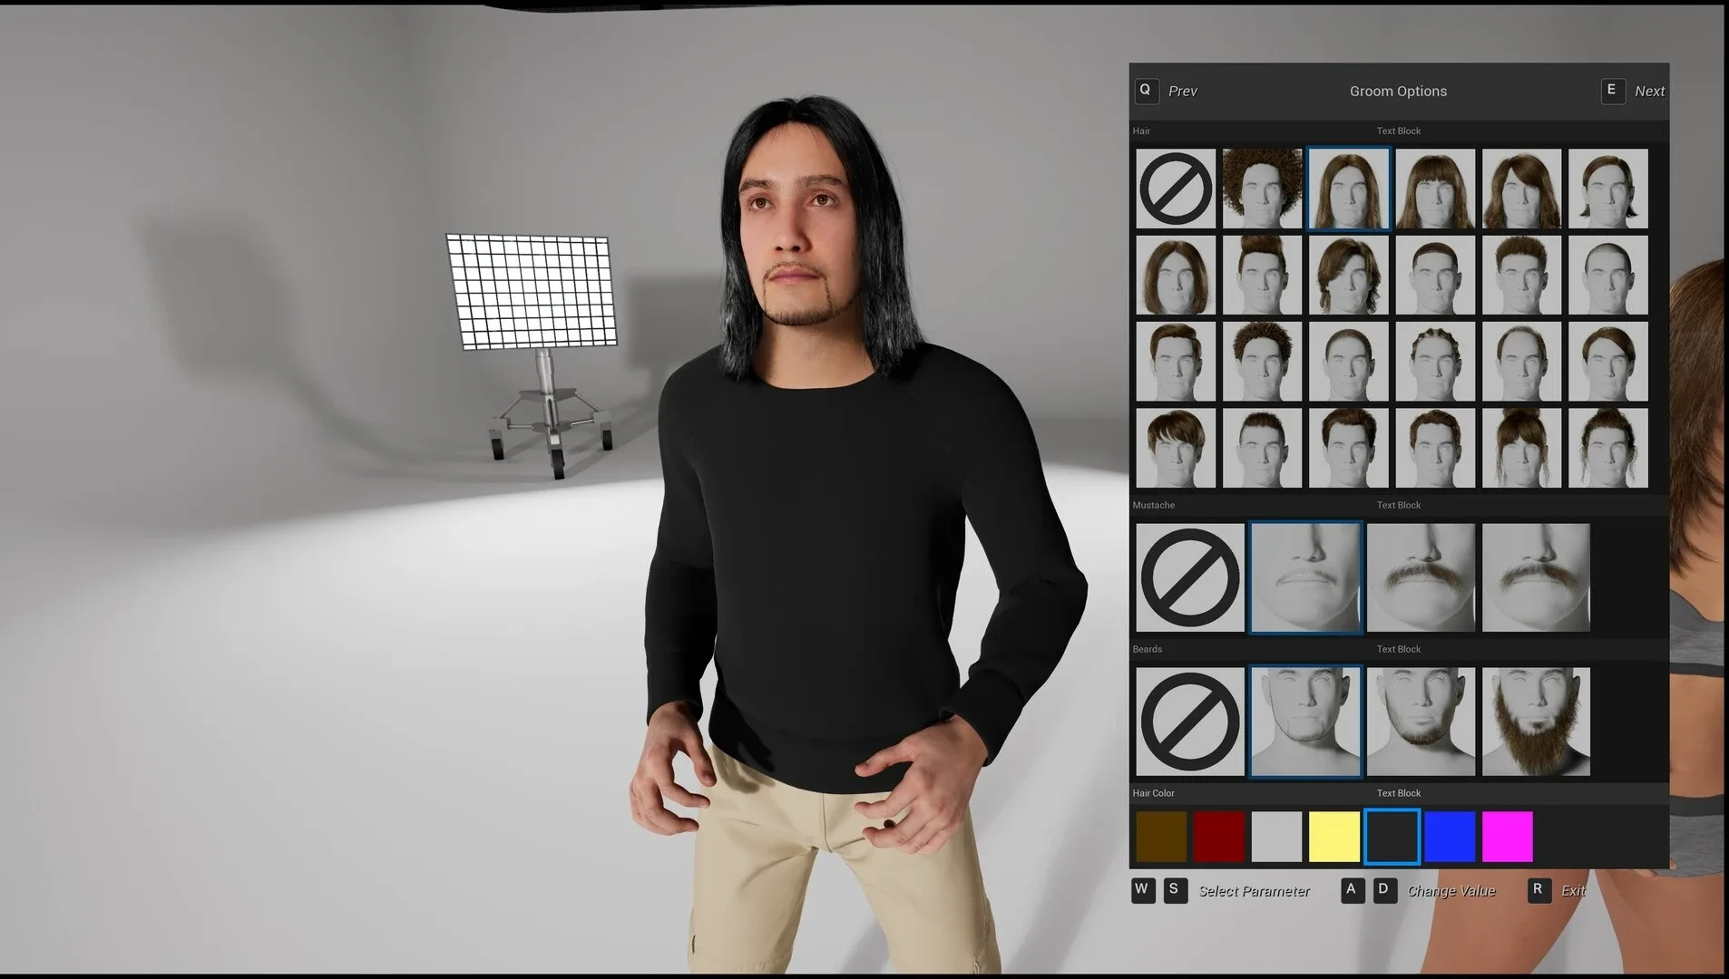Image resolution: width=1729 pixels, height=979 pixels.
Task: Set hair color to magenta swatch
Action: (1508, 836)
